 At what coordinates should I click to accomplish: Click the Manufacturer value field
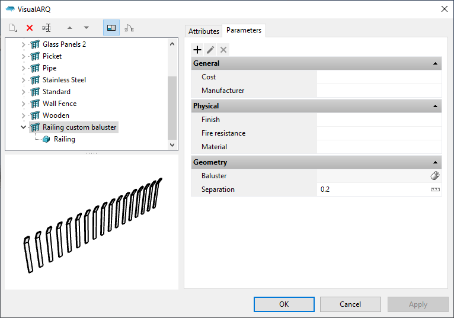379,91
